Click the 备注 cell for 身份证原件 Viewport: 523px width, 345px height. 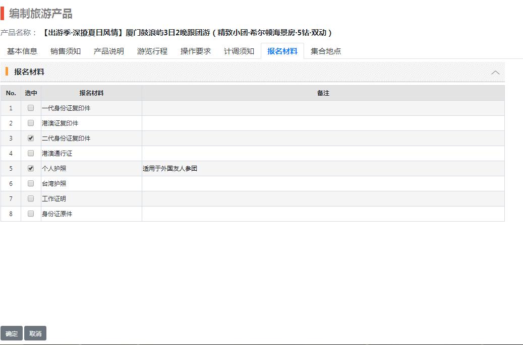click(x=323, y=214)
